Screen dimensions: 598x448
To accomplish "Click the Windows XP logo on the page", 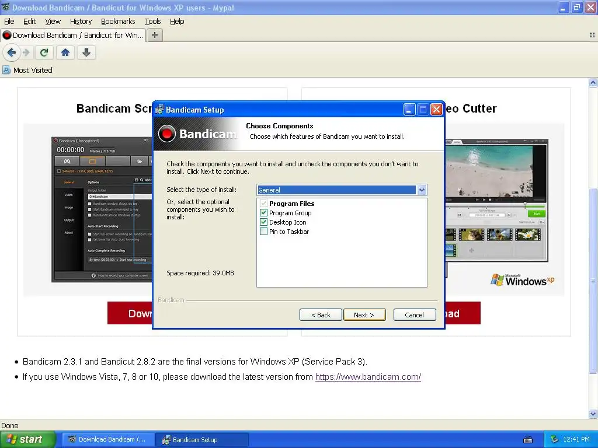I will coord(523,280).
